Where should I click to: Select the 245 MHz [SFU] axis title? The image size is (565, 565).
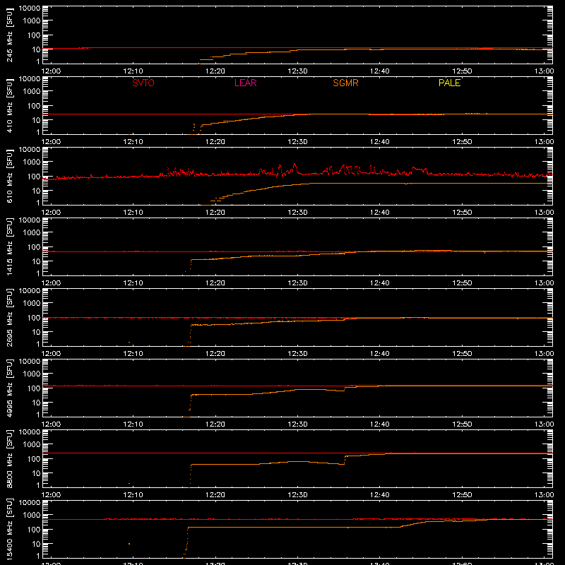[x=10, y=35]
